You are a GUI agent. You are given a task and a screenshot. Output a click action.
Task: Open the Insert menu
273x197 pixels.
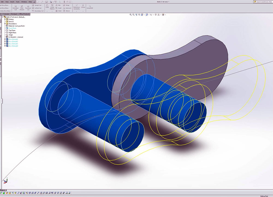click(12, 2)
